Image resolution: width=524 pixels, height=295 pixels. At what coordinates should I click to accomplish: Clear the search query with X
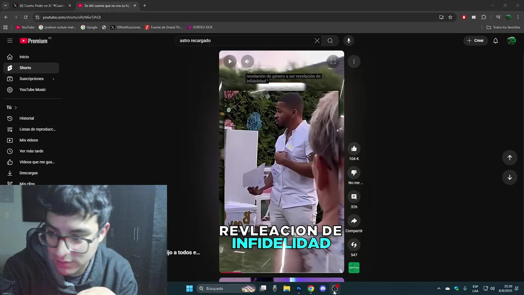317,41
